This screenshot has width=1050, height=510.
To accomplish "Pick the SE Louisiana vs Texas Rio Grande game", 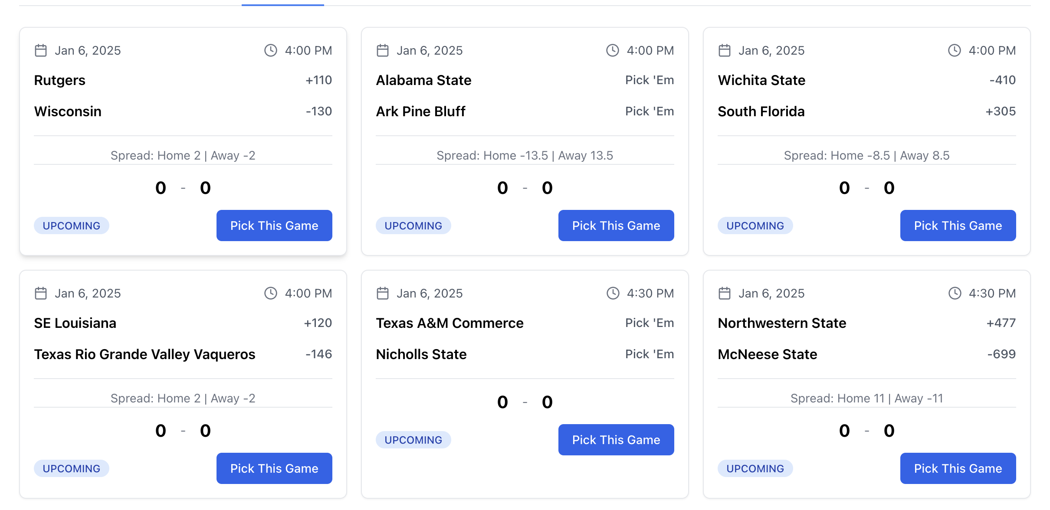I will click(274, 468).
